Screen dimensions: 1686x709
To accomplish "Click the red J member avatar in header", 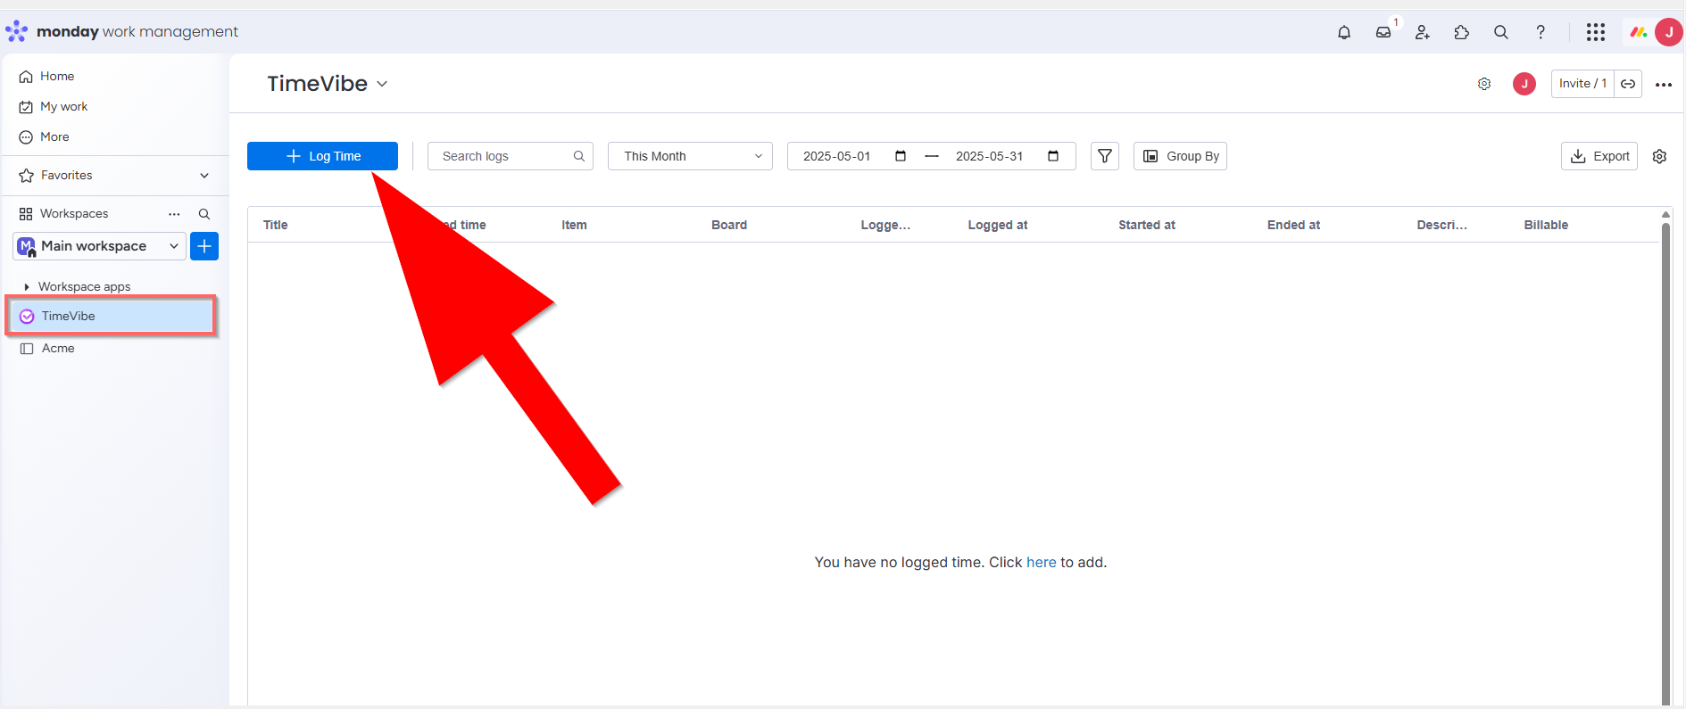I will 1524,84.
